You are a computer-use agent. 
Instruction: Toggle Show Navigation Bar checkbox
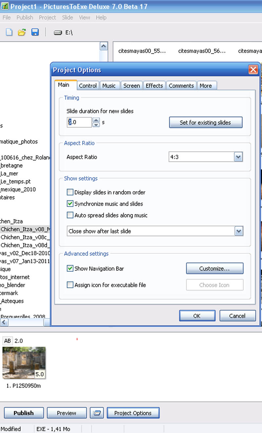click(70, 268)
